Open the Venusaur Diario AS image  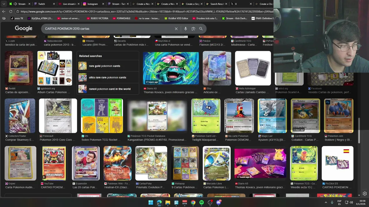[171, 68]
